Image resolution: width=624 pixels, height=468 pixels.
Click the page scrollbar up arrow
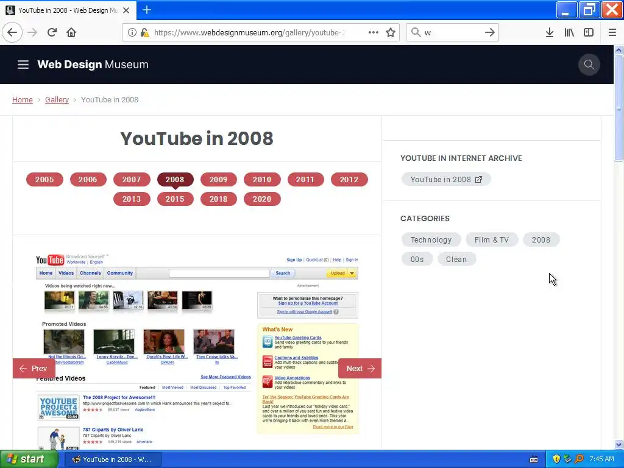point(619,50)
